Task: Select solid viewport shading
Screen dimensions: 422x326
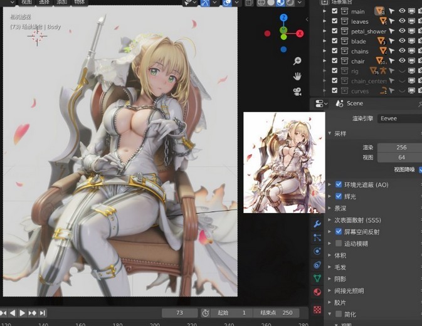Action: 271,3
